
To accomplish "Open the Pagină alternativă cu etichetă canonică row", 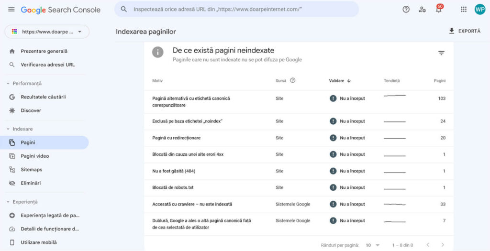I will pos(299,102).
